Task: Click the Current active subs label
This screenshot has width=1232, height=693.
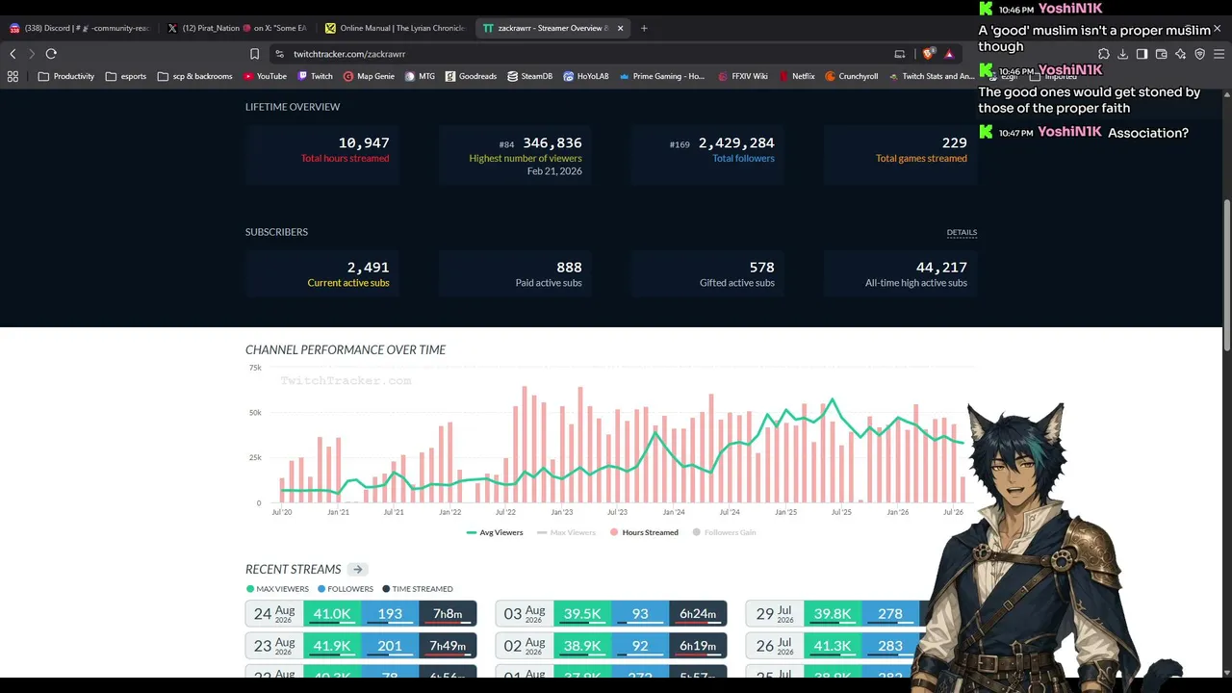Action: (348, 283)
